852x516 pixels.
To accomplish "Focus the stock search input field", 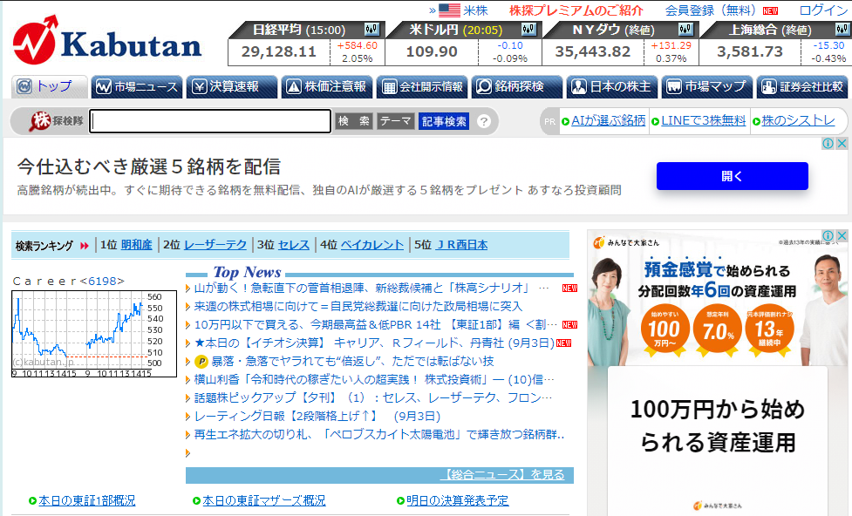I will [x=210, y=121].
